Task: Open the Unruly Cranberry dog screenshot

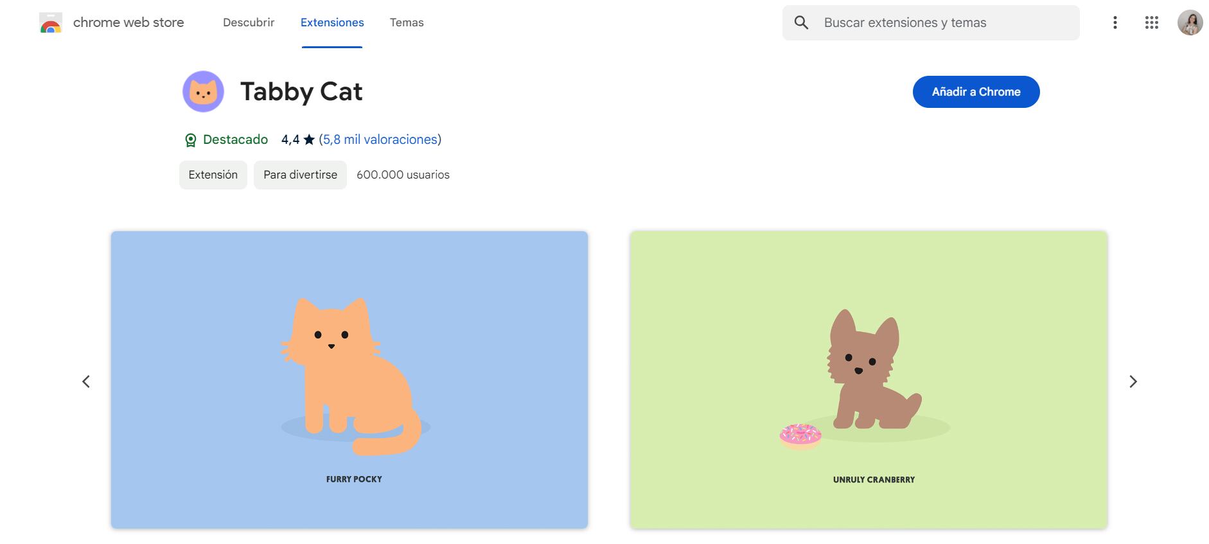Action: click(x=869, y=380)
